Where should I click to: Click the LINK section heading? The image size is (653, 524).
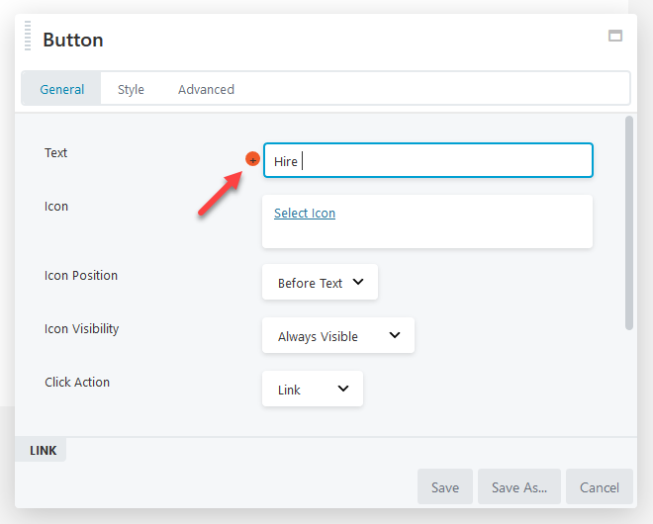(x=43, y=450)
